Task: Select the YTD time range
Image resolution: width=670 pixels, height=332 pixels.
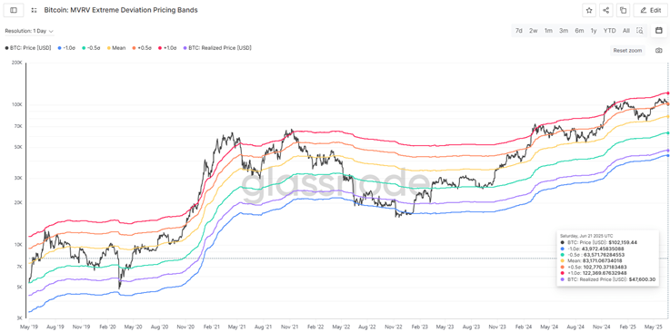Action: point(609,30)
